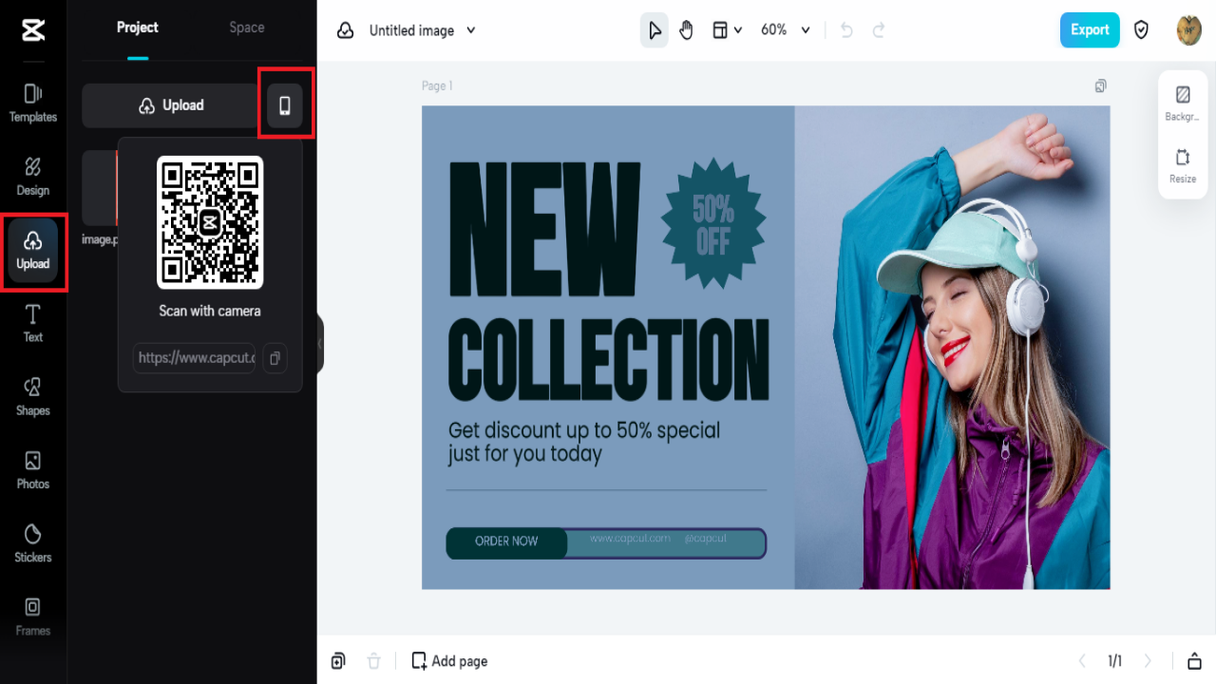
Task: Delete page with the trash icon
Action: click(374, 661)
